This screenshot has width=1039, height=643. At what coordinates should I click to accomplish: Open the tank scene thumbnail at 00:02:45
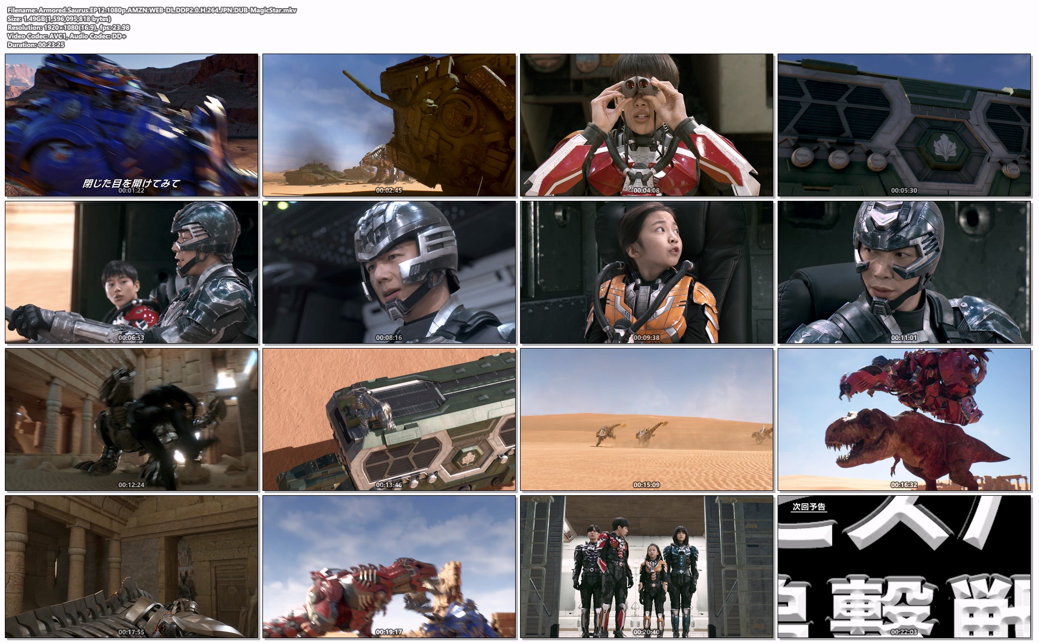point(389,125)
